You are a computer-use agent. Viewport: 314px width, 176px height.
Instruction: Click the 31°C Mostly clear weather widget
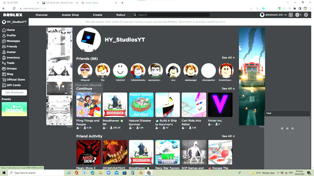click(263, 173)
